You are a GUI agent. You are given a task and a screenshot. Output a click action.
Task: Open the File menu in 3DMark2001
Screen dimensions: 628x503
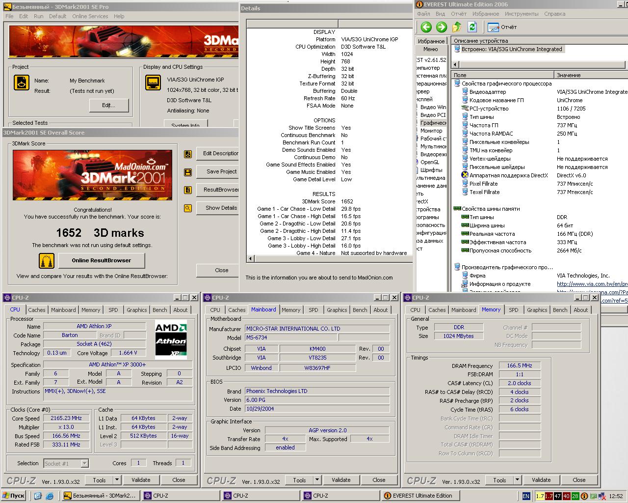(x=9, y=16)
